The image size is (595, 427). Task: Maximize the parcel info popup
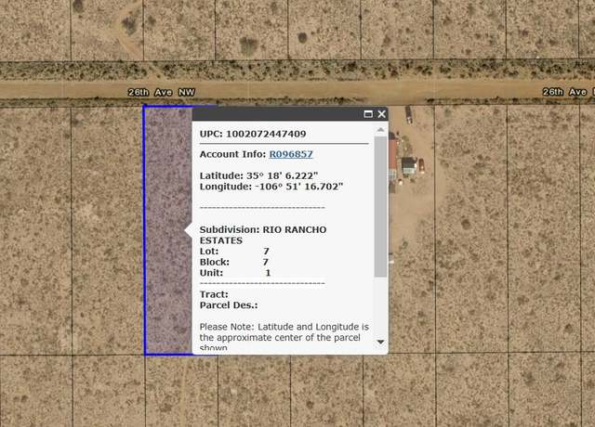tap(368, 114)
